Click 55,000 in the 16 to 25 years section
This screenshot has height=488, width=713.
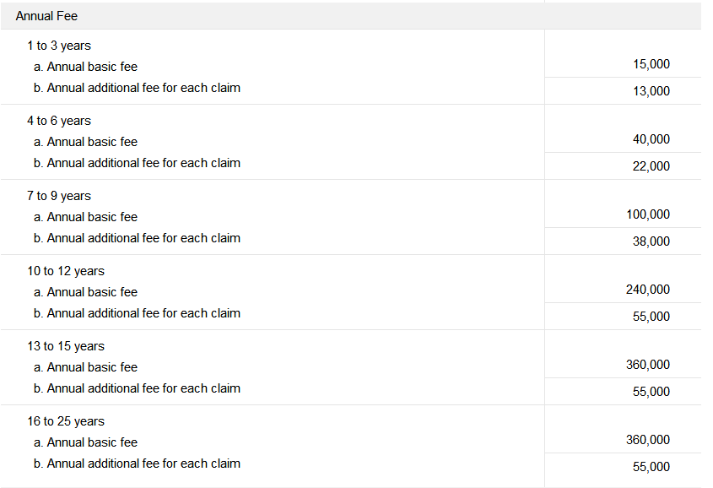point(651,467)
